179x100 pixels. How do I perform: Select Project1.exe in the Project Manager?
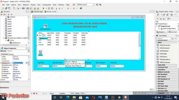pyautogui.click(x=165, y=26)
